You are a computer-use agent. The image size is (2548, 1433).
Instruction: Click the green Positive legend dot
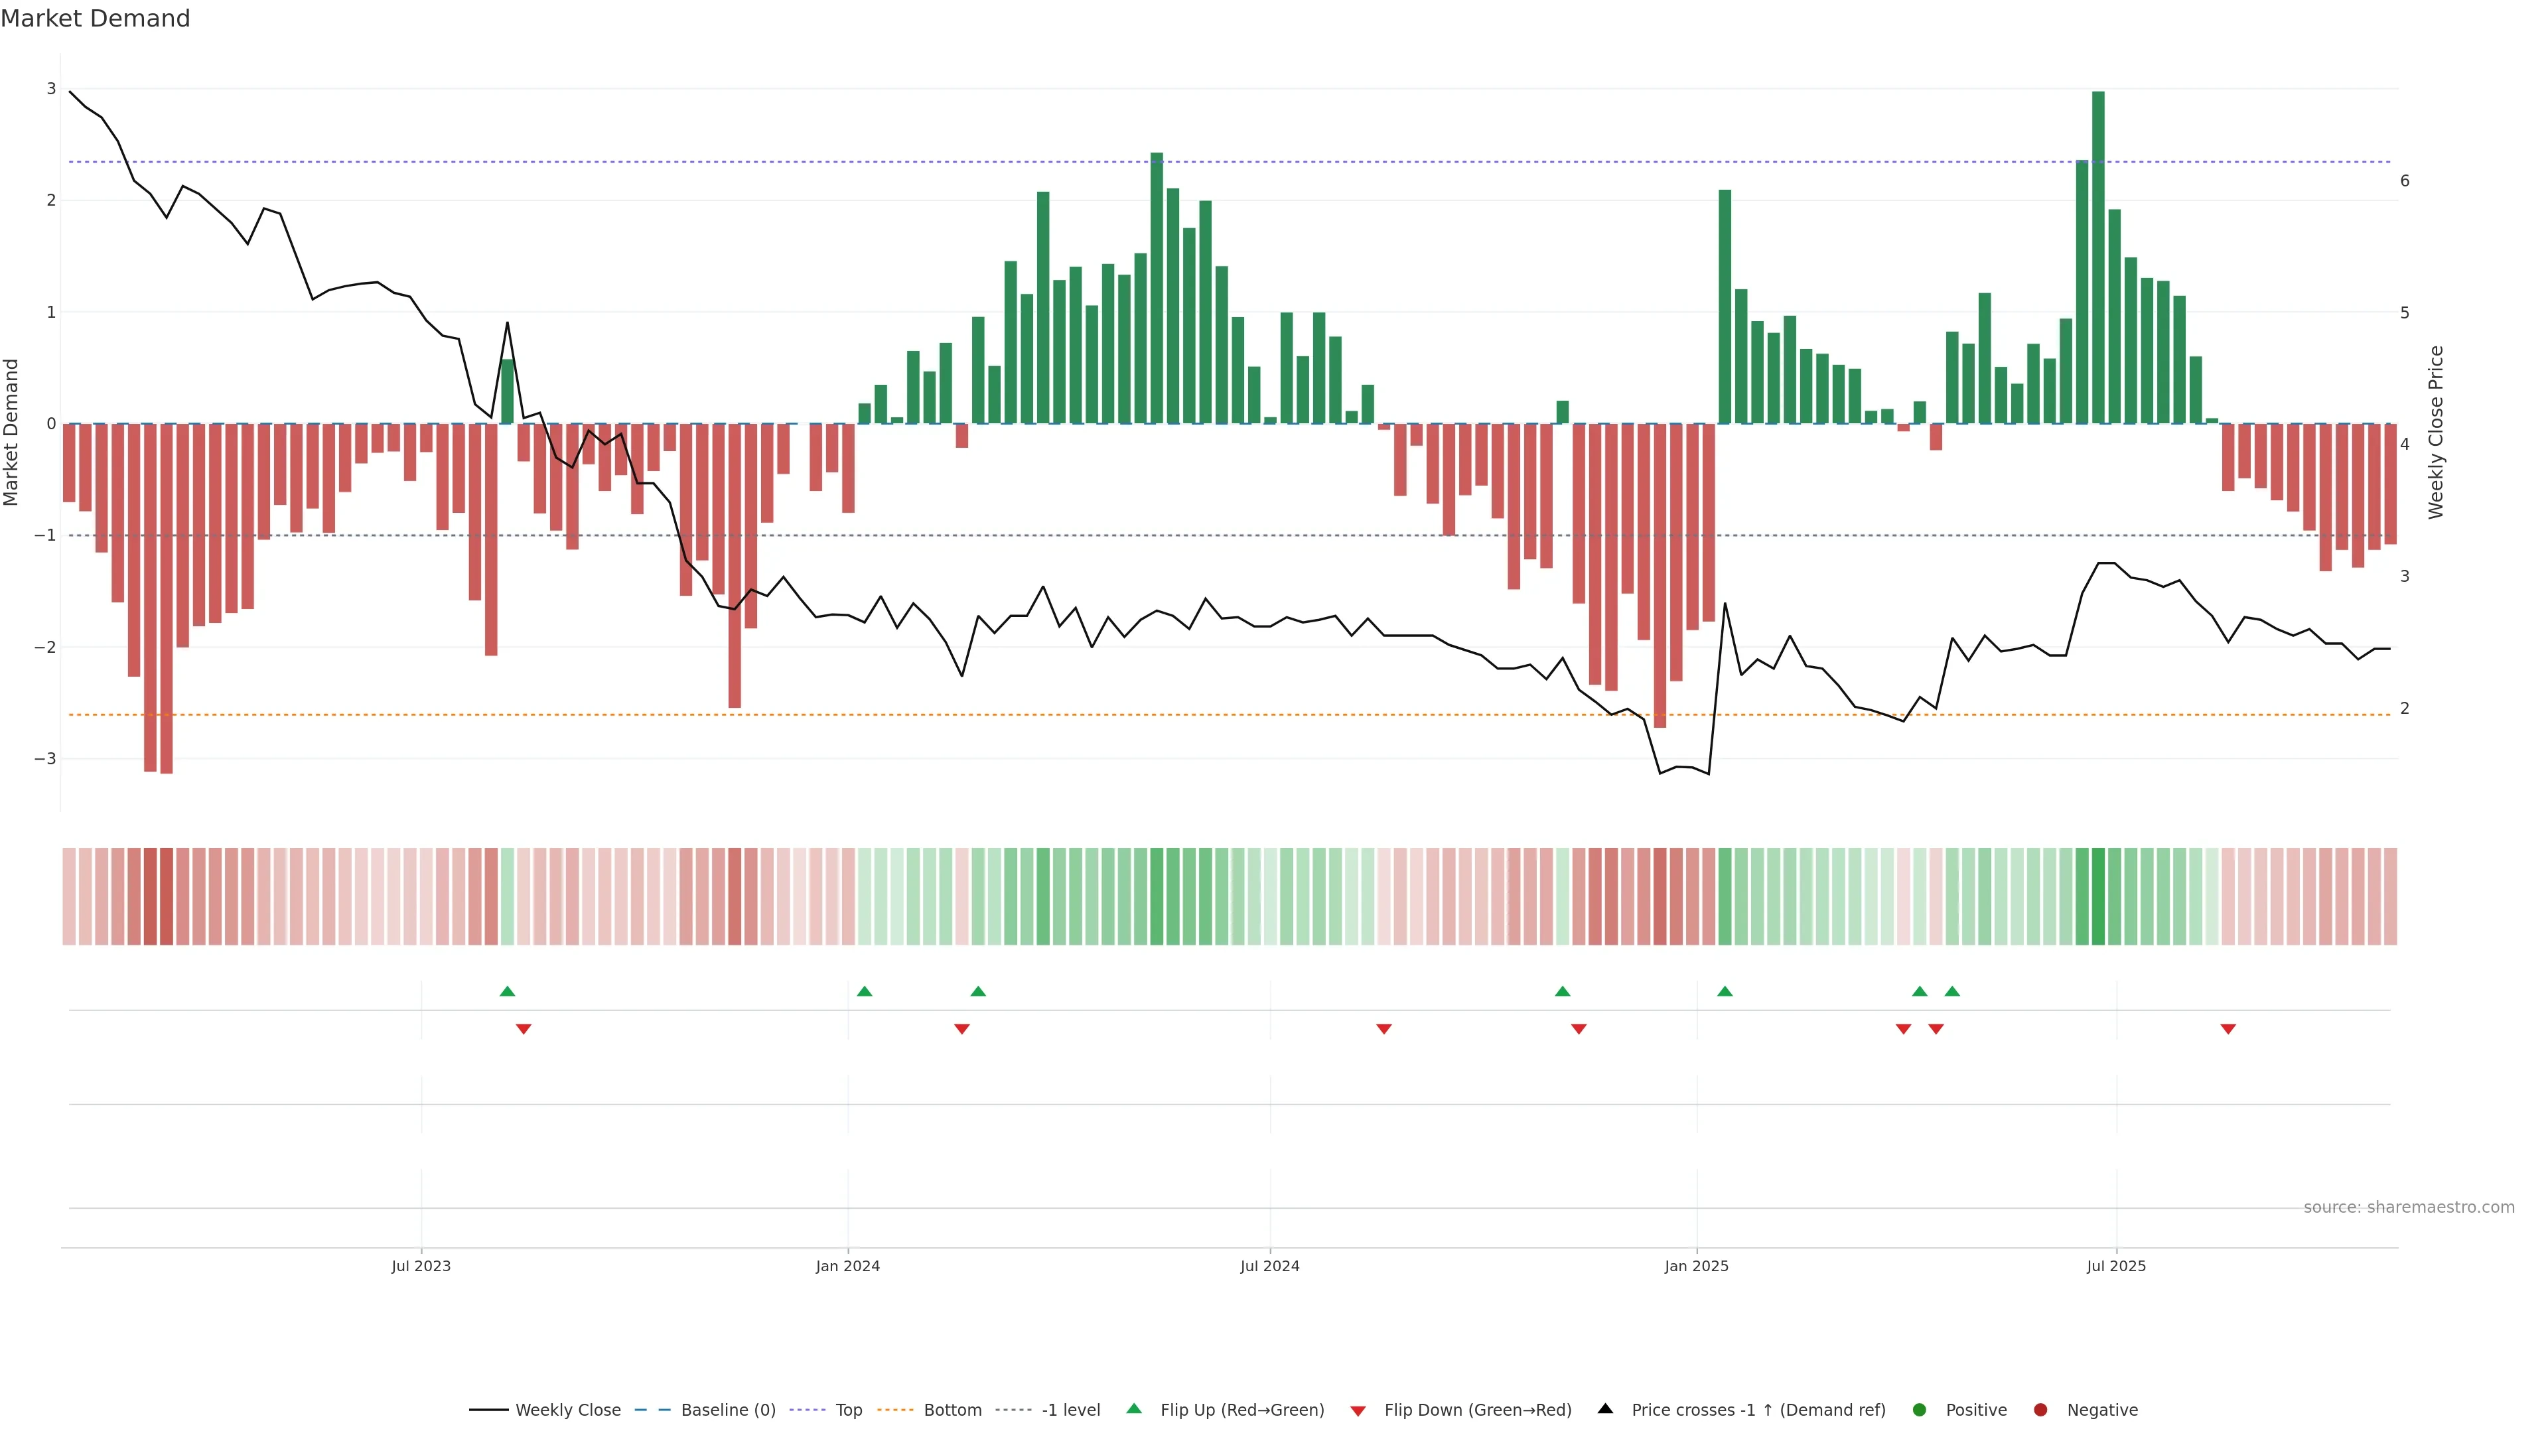coord(1920,1410)
